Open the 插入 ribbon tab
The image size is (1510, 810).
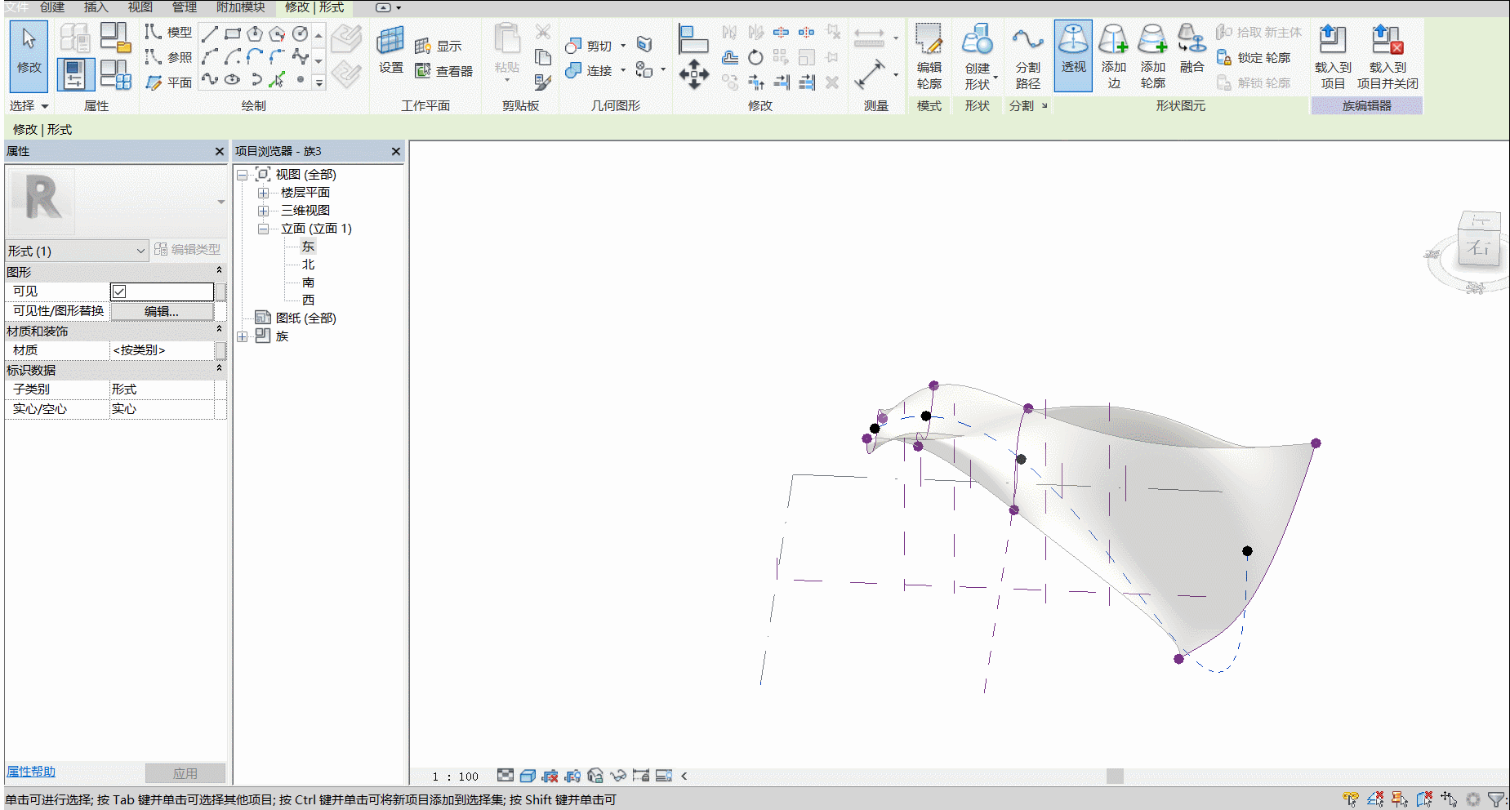(96, 7)
